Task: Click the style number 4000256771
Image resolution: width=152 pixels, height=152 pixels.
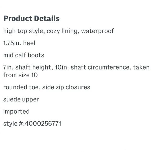Action: (43, 123)
